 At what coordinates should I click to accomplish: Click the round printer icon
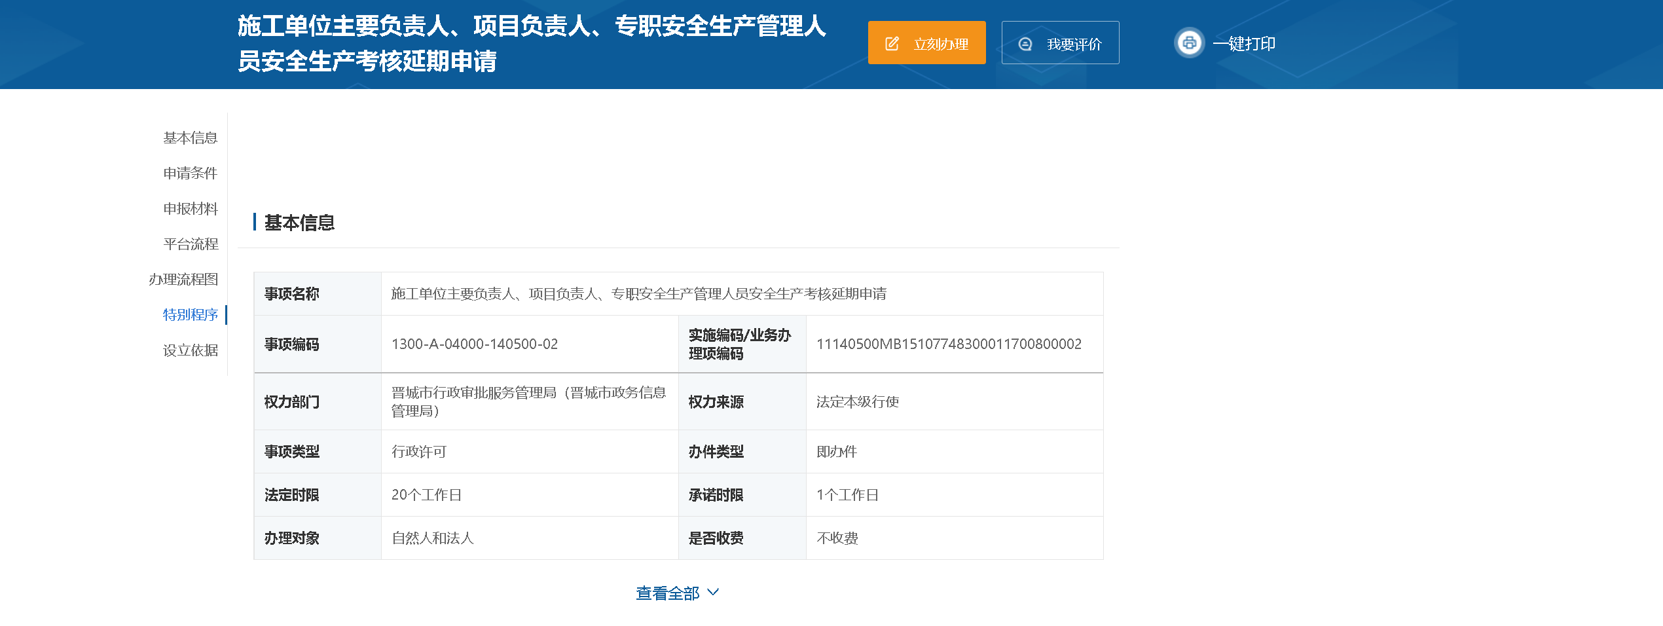1189,43
